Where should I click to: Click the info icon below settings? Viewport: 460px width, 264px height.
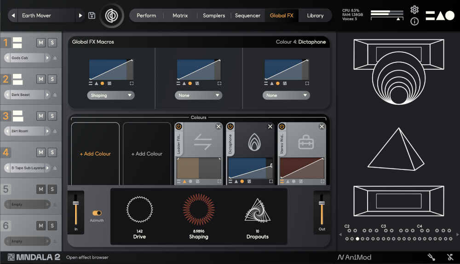pos(414,22)
